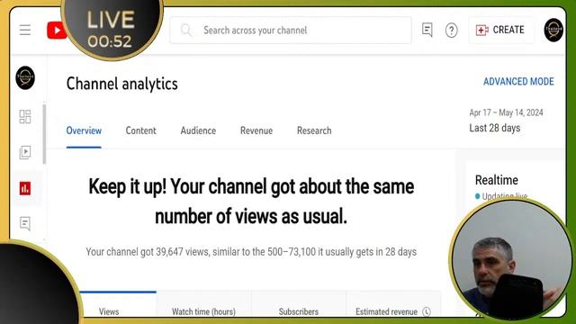Open Dashboard from the sidebar
This screenshot has height=324, width=576.
[25, 117]
